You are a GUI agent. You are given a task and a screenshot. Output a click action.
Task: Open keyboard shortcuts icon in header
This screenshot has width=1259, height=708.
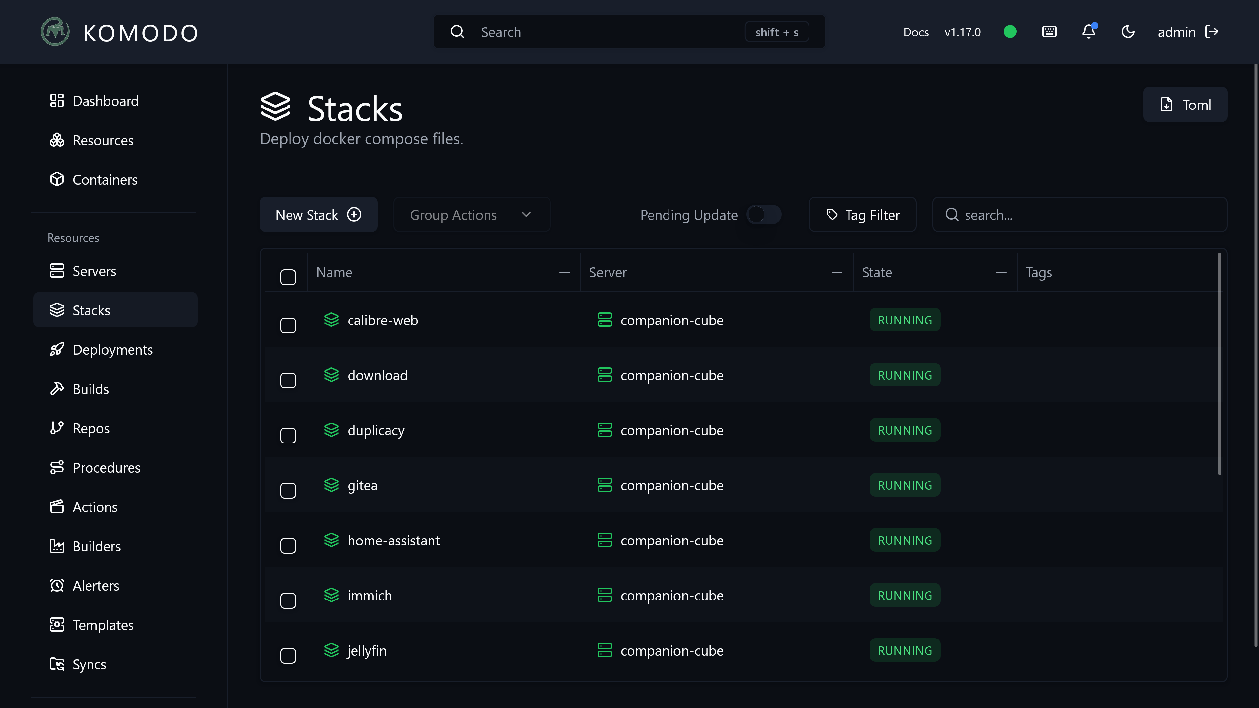[1049, 32]
